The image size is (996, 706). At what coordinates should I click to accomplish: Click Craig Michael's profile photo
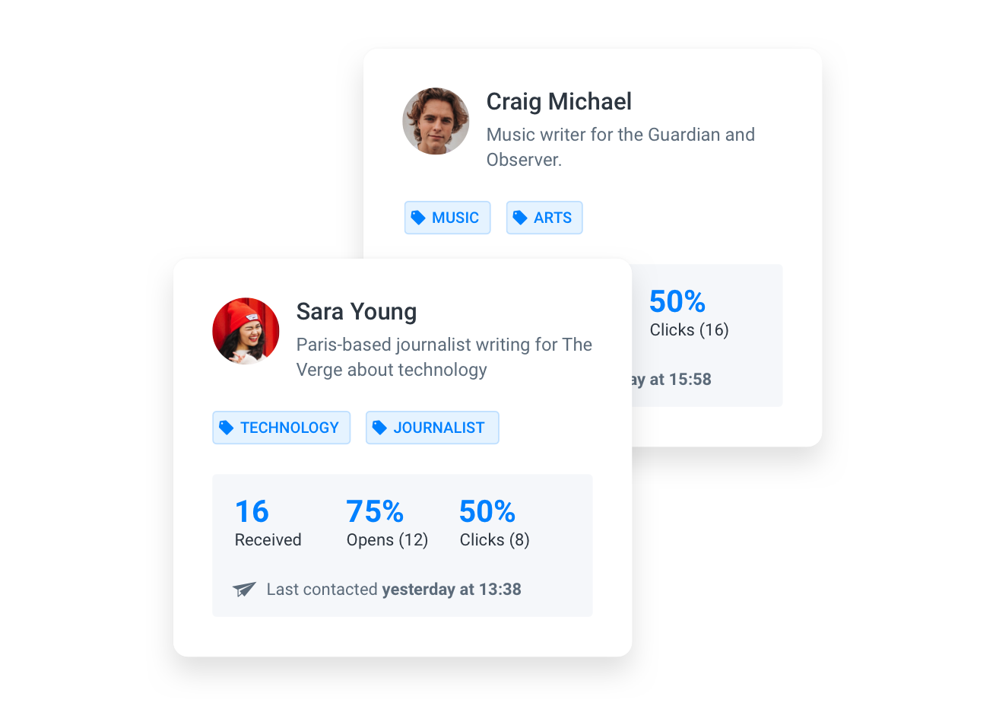tap(436, 121)
